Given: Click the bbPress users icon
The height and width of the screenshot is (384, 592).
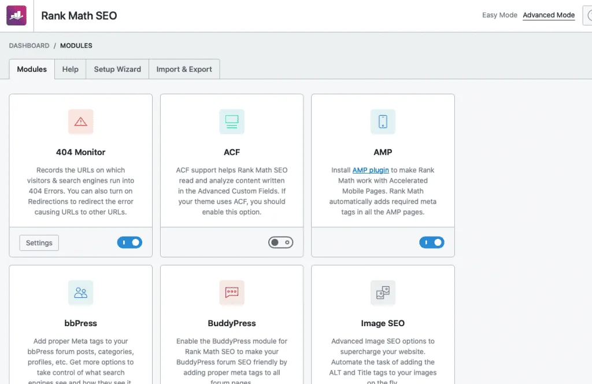Looking at the screenshot, I should tap(81, 293).
